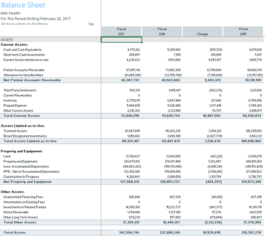This screenshot has width=265, height=236.
Task: Select the empty selected cell beside ASSETS
Action: (121, 40)
